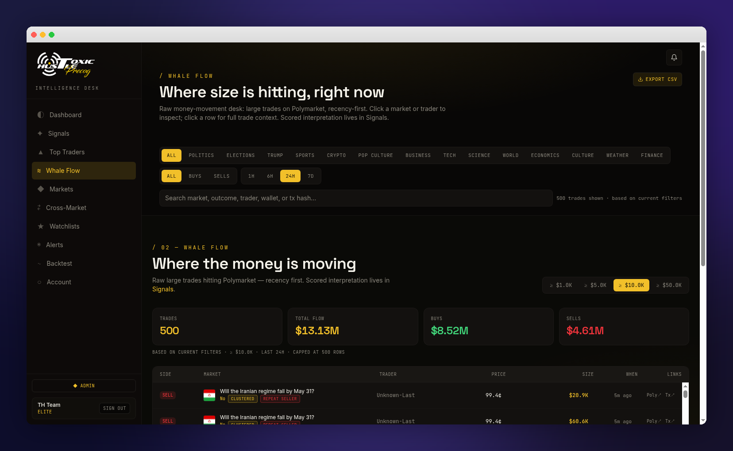This screenshot has height=451, width=733.
Task: Click the Watchlists star icon
Action: (41, 226)
